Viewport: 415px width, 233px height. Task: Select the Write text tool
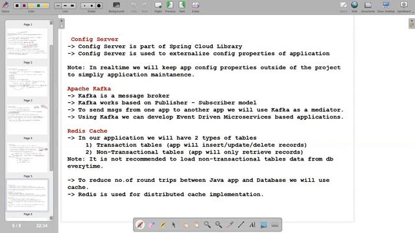point(252,225)
